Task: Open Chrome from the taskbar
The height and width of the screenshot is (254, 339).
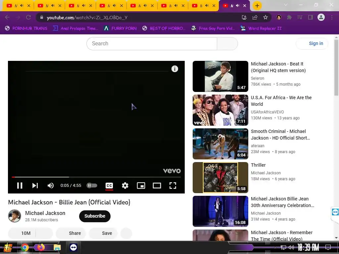Action: pyautogui.click(x=25, y=247)
